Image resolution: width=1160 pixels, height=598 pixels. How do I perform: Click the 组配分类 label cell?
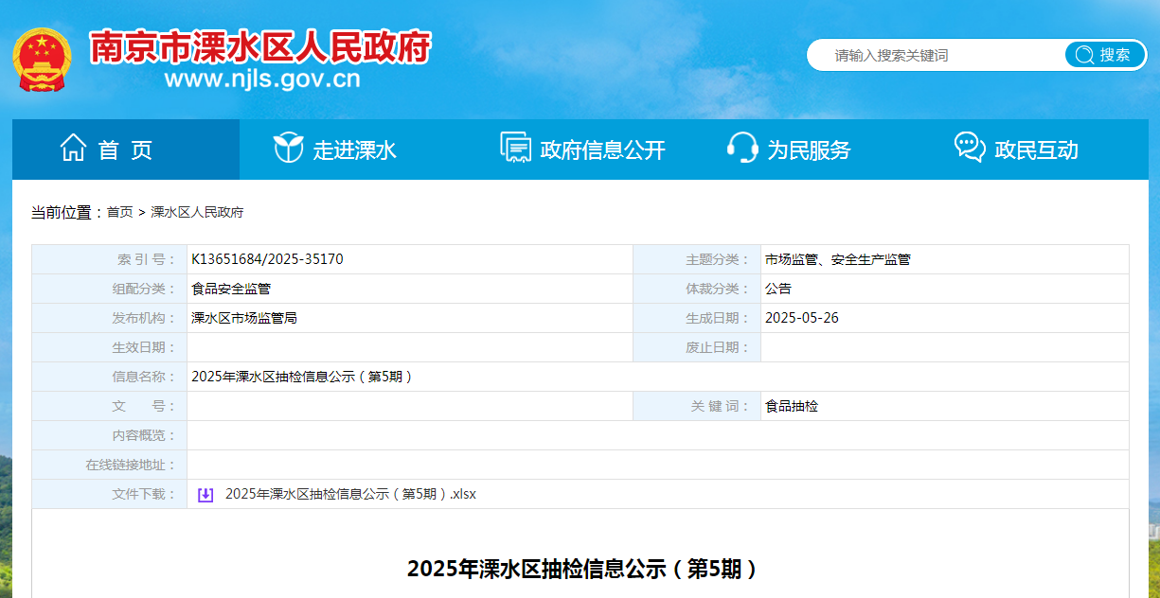(x=109, y=289)
